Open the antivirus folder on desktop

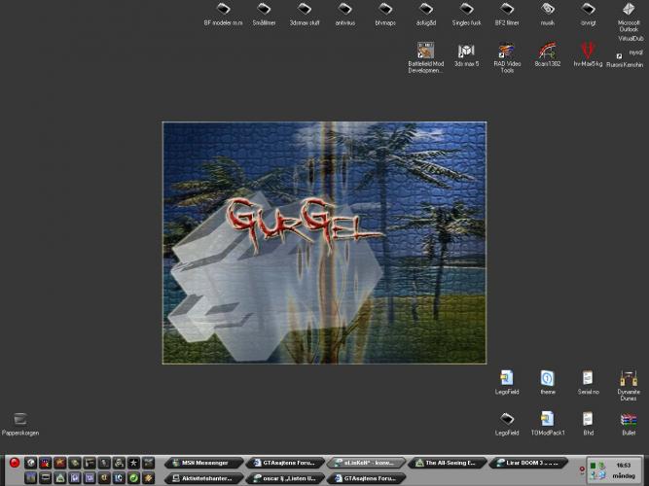tap(345, 10)
